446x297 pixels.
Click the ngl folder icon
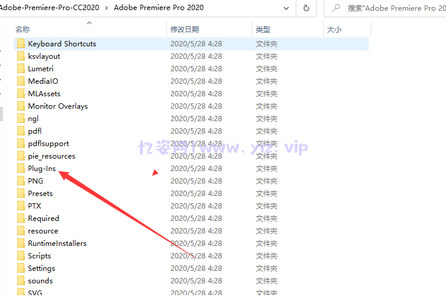tap(21, 119)
